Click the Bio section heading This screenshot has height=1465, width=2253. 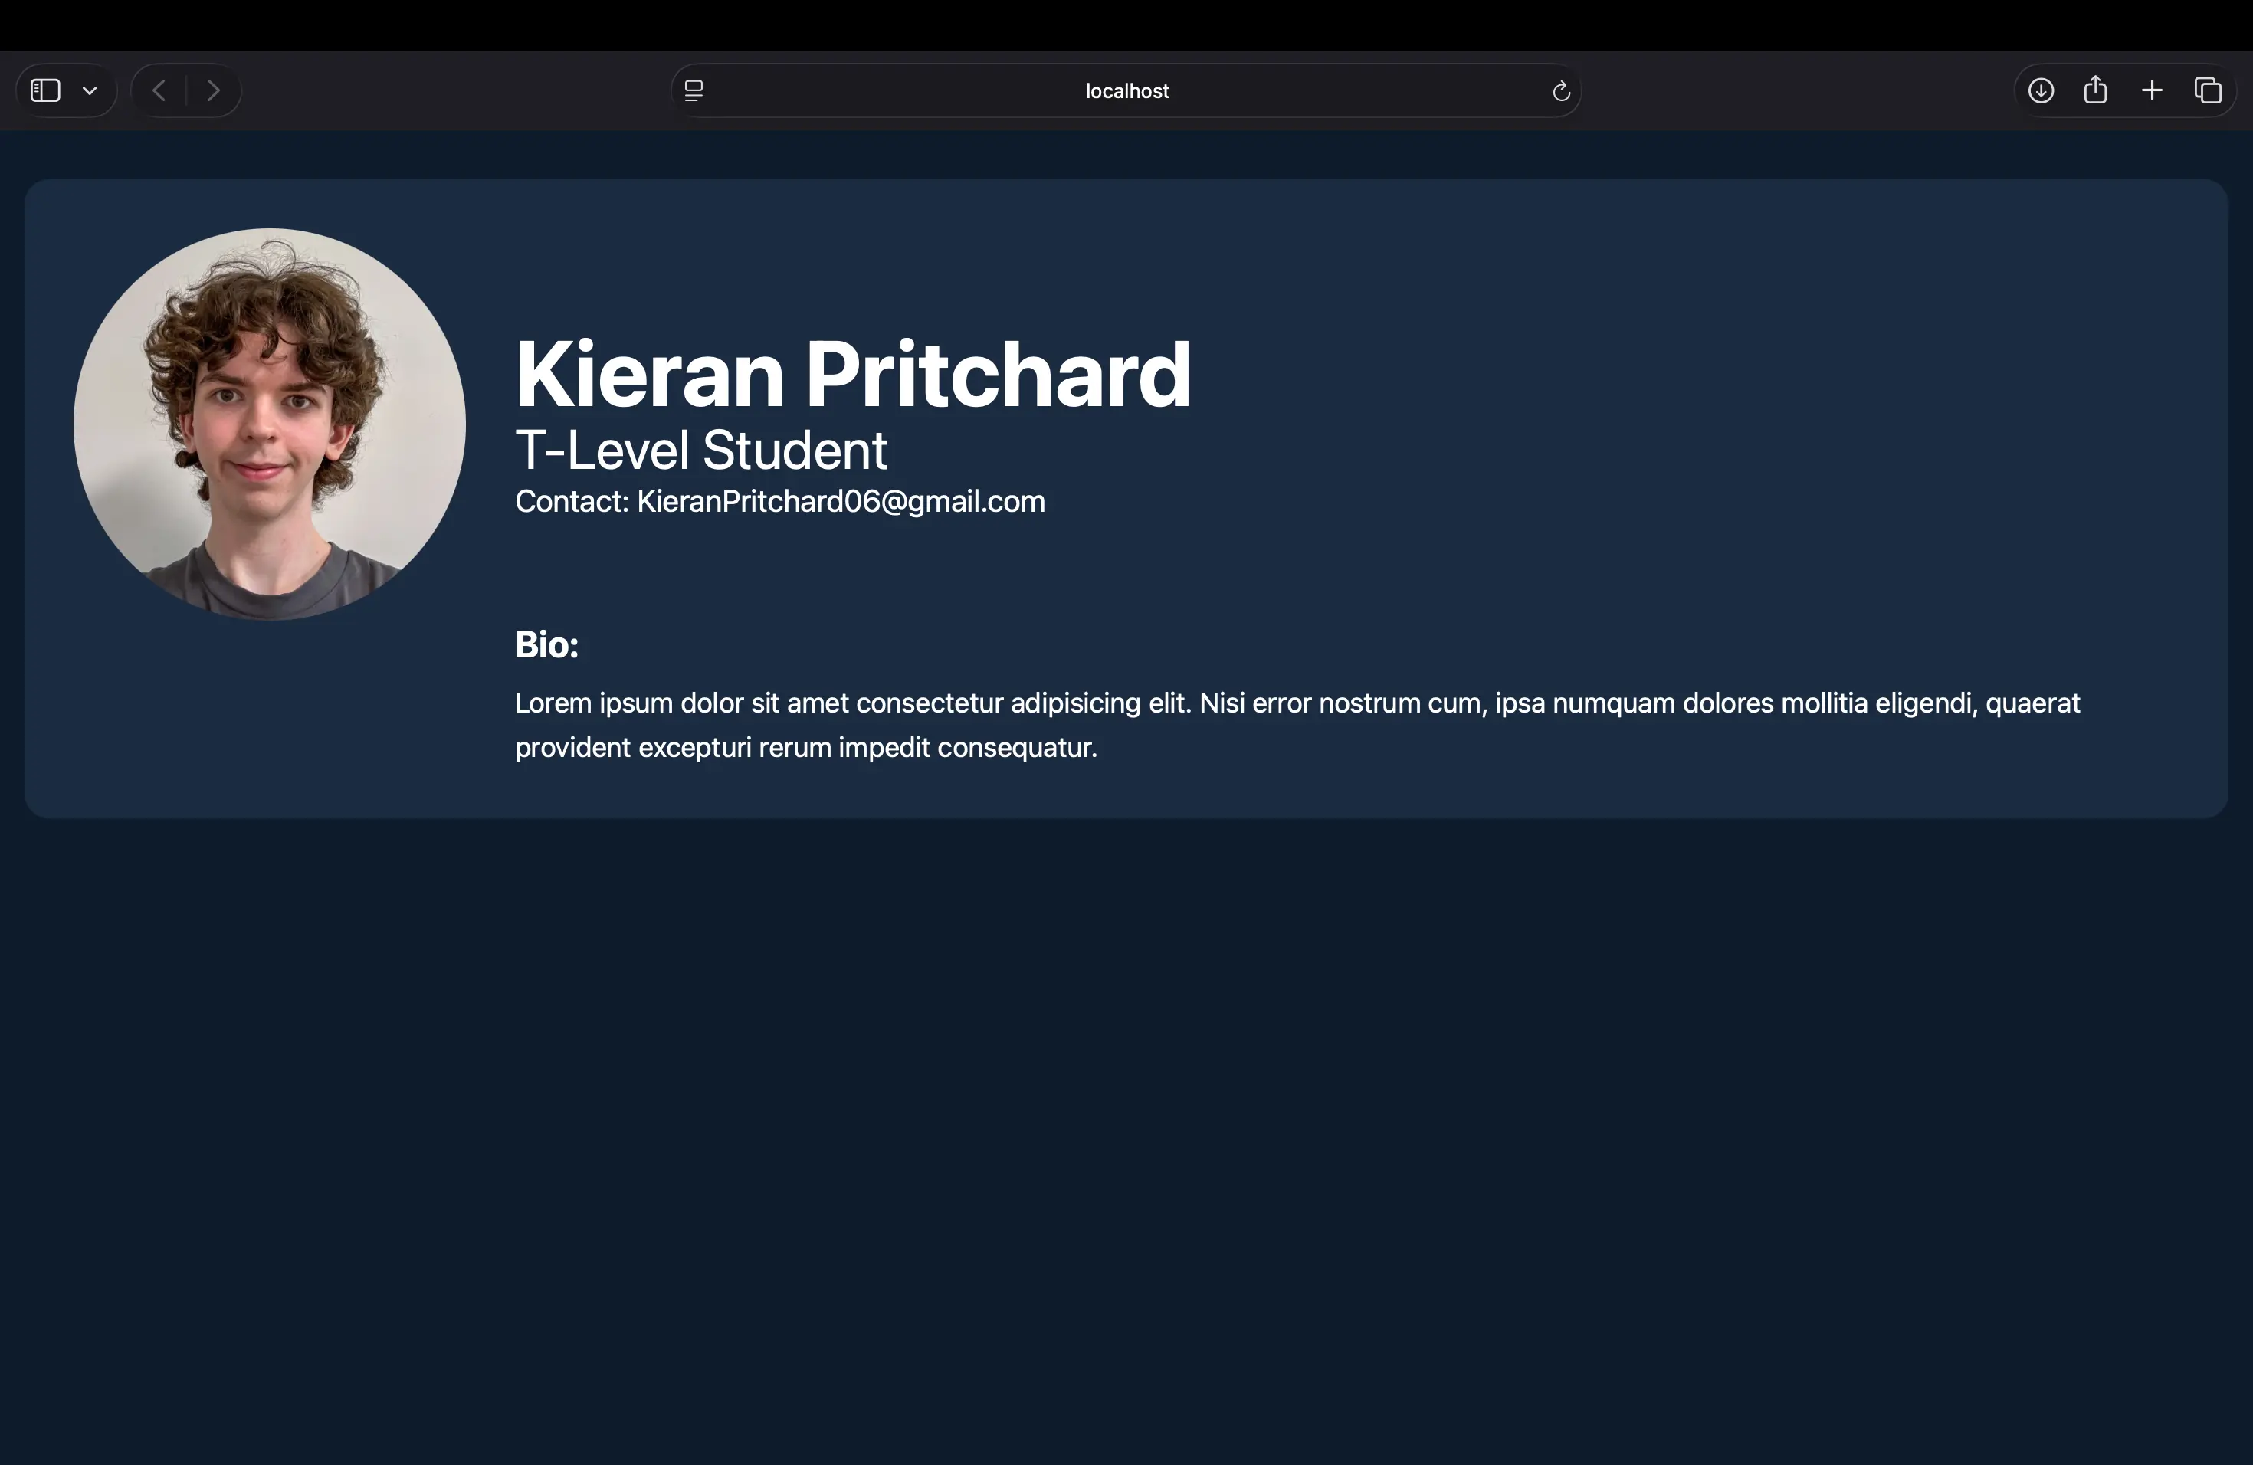[x=546, y=644]
